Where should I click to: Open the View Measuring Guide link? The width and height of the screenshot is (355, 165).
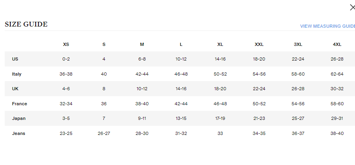click(x=327, y=26)
